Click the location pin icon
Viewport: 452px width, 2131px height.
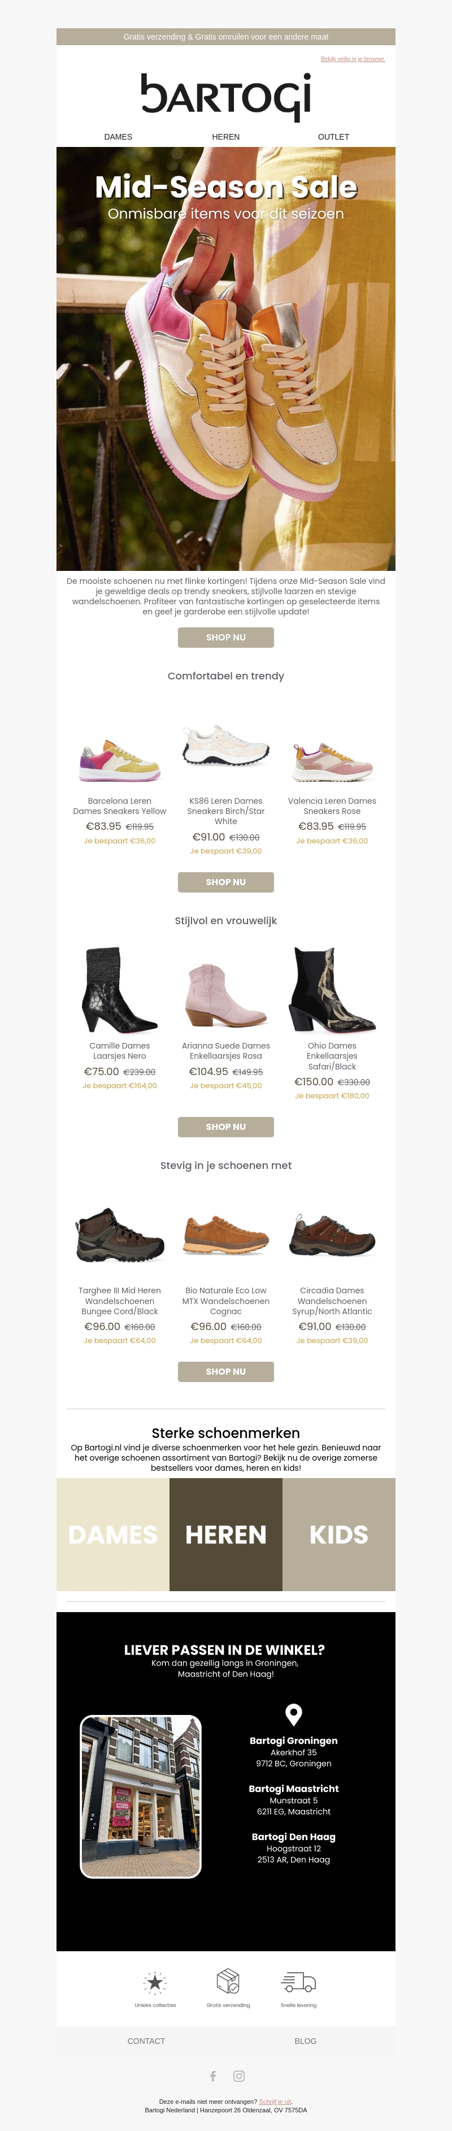(293, 1712)
